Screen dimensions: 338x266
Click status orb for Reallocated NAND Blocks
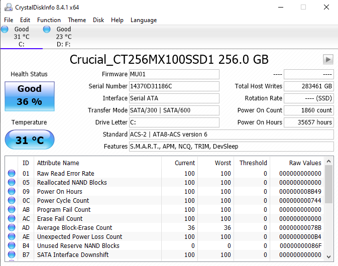click(12, 182)
